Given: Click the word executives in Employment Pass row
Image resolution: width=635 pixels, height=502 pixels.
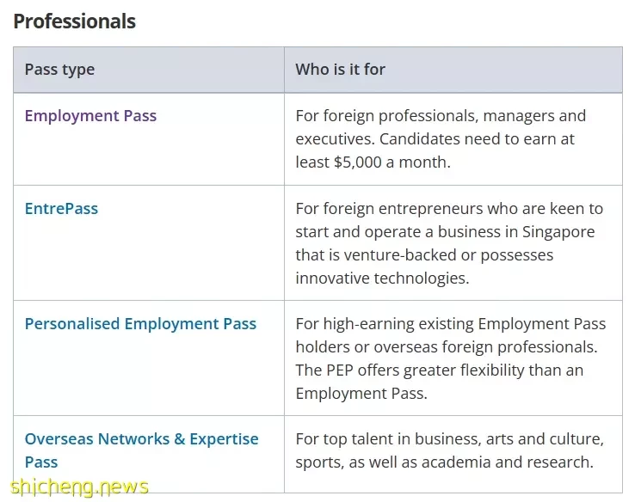Looking at the screenshot, I should pyautogui.click(x=336, y=139).
